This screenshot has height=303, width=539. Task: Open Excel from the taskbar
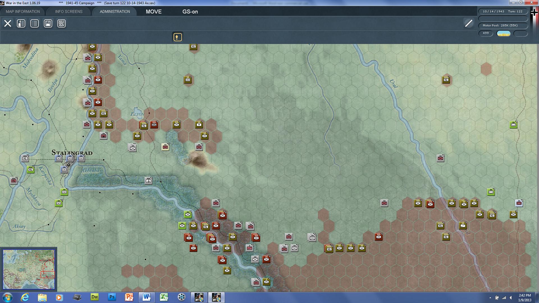tap(164, 297)
